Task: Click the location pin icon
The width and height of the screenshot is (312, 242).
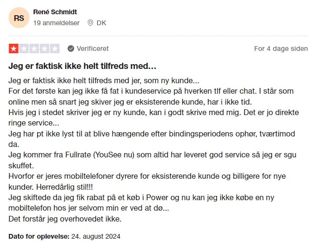Action: pyautogui.click(x=90, y=22)
